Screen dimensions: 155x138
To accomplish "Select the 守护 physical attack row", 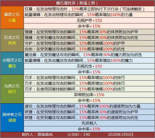I will [89, 43].
